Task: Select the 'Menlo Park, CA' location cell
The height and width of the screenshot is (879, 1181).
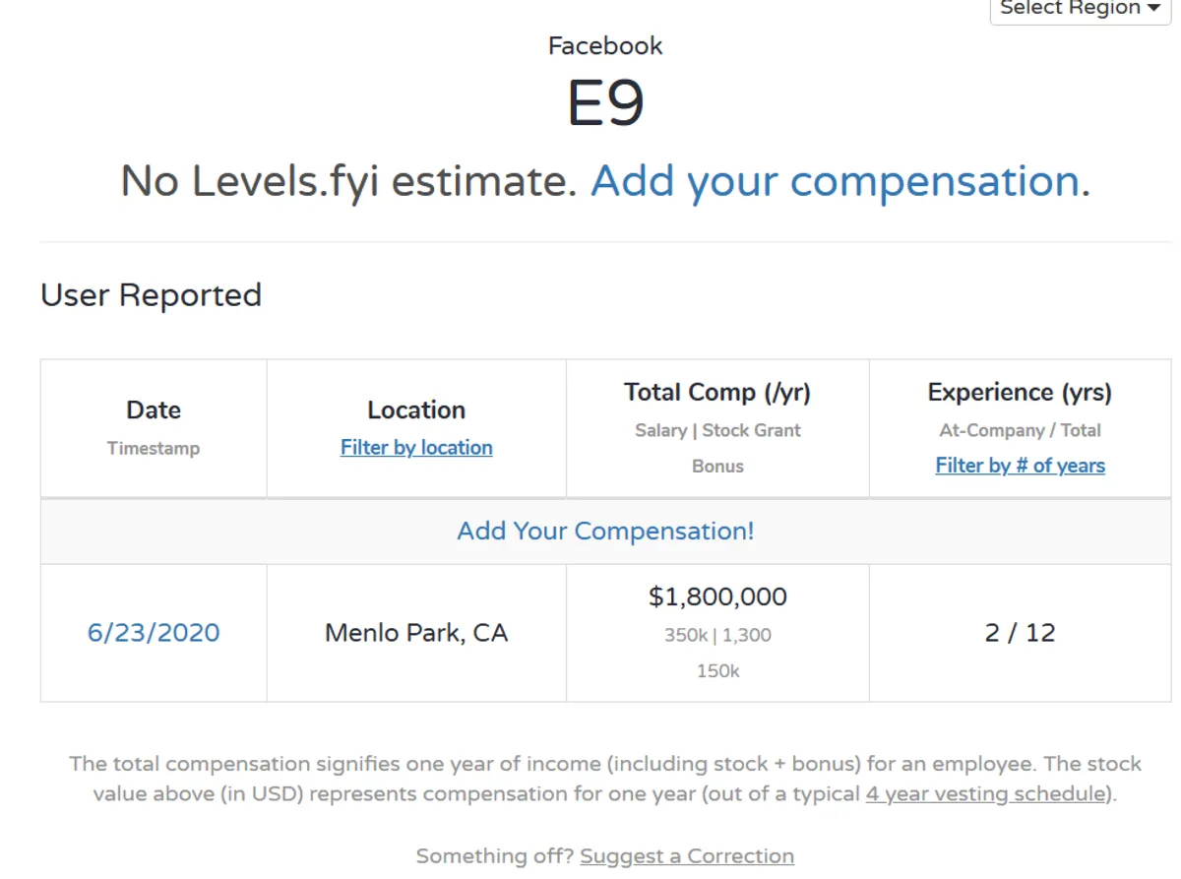Action: [x=416, y=633]
